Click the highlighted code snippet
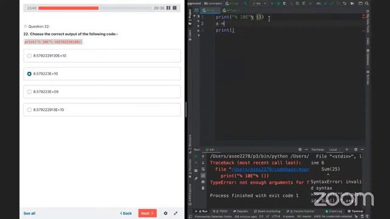The image size is (390, 219). pos(53,42)
